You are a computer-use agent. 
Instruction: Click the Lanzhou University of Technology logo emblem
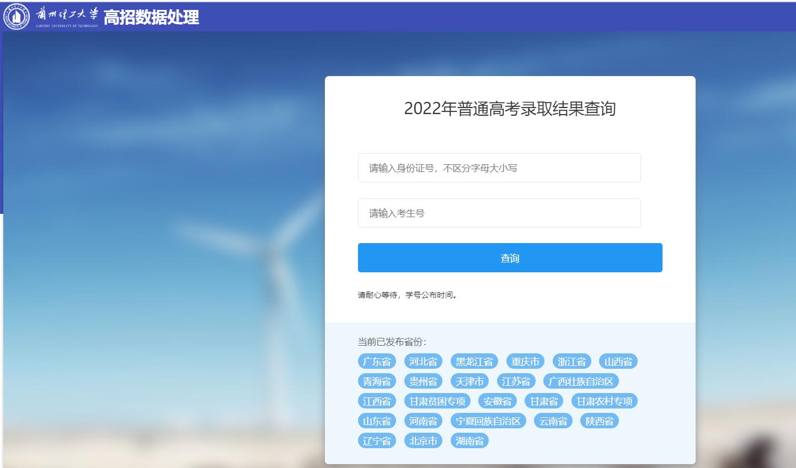17,17
